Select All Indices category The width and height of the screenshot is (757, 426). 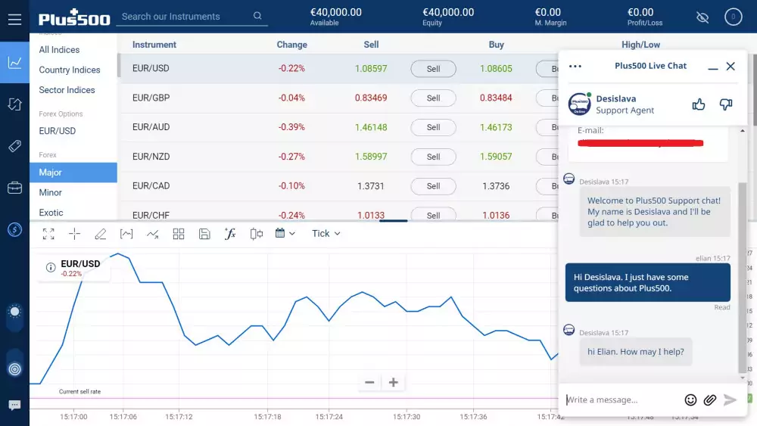(59, 50)
